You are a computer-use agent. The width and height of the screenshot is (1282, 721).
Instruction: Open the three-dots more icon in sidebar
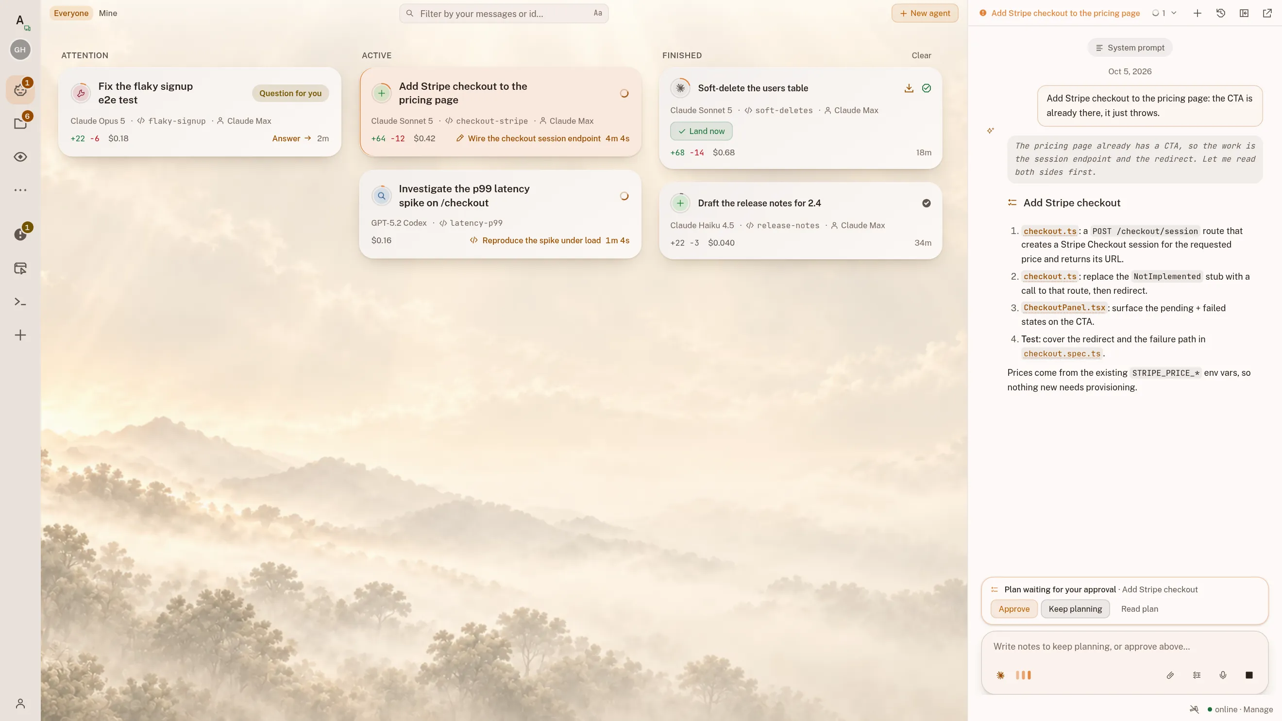pyautogui.click(x=20, y=190)
